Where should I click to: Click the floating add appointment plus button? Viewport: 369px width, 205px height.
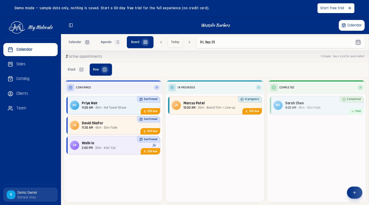354,193
